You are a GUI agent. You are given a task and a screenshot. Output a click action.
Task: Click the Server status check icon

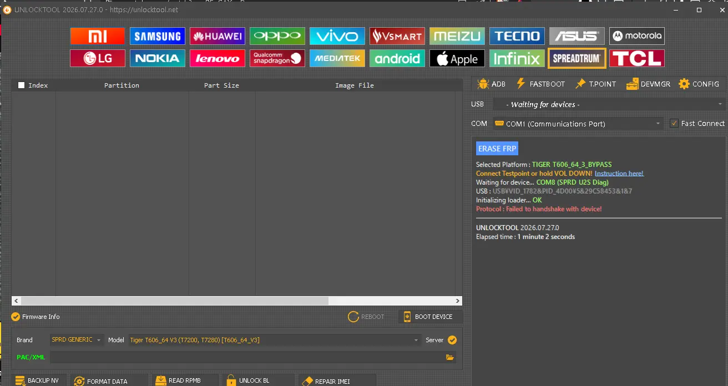coord(452,340)
